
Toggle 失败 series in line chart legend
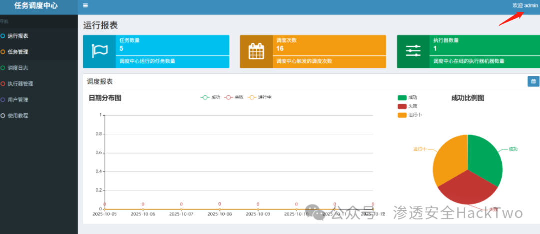234,98
